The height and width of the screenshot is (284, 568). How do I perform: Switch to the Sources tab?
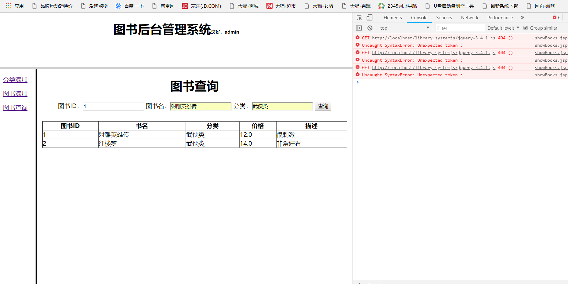pos(444,18)
